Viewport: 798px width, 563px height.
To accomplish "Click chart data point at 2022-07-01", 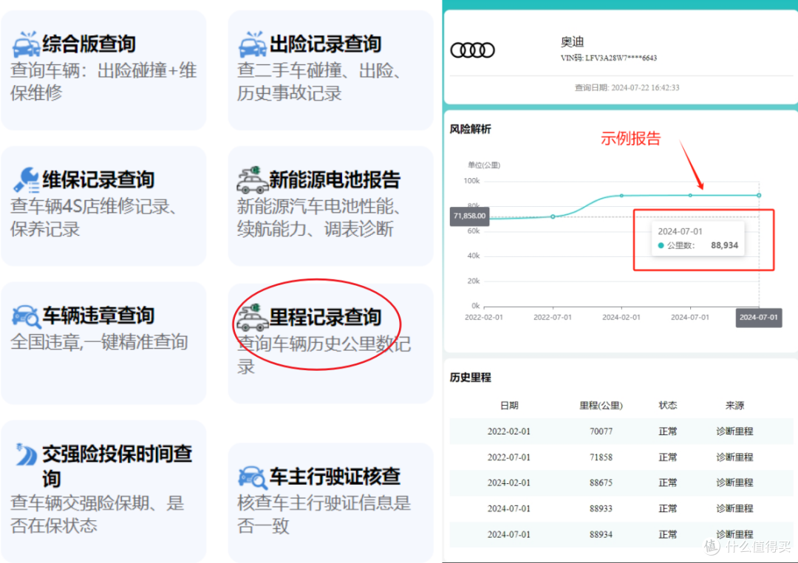I will pyautogui.click(x=553, y=216).
